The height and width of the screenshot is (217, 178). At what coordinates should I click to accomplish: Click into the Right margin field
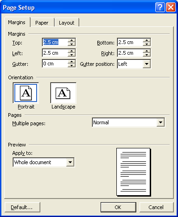pos(130,53)
